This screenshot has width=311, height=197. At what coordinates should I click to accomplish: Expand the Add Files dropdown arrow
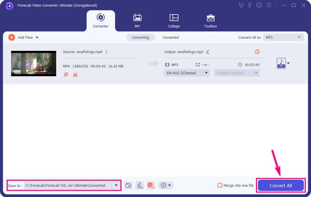pos(37,37)
